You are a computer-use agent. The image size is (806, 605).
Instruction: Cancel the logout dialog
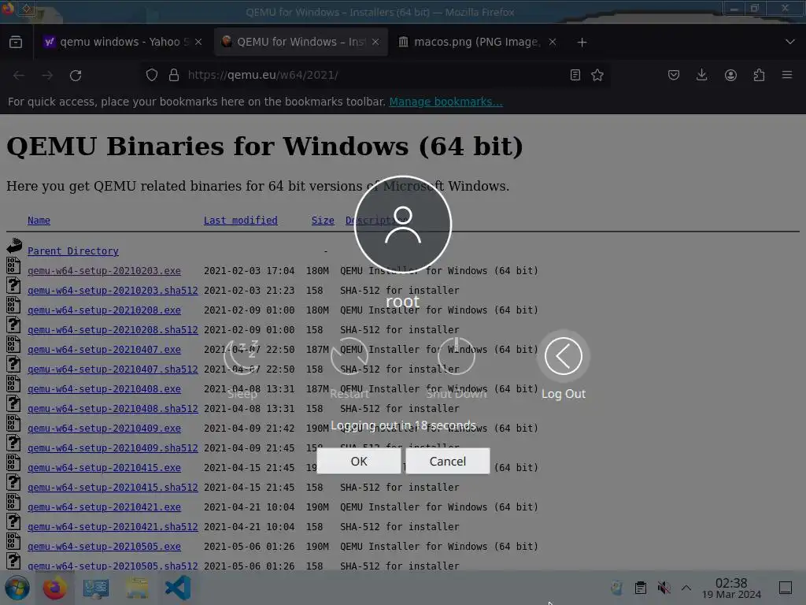447,461
